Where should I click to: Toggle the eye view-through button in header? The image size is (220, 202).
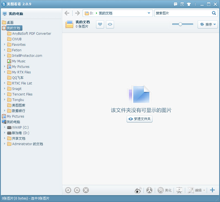point(110,25)
